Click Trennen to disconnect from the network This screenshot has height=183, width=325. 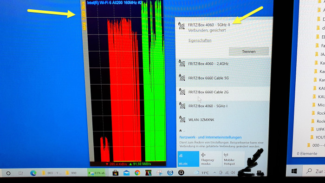click(249, 52)
